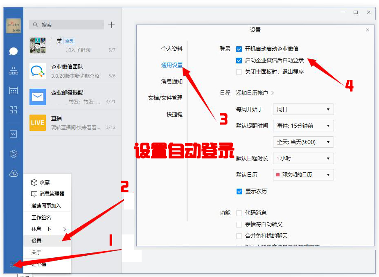The width and height of the screenshot is (379, 277).
Task: Open the 默认日历 dropdown 邓文明的日历
Action: tap(303, 175)
